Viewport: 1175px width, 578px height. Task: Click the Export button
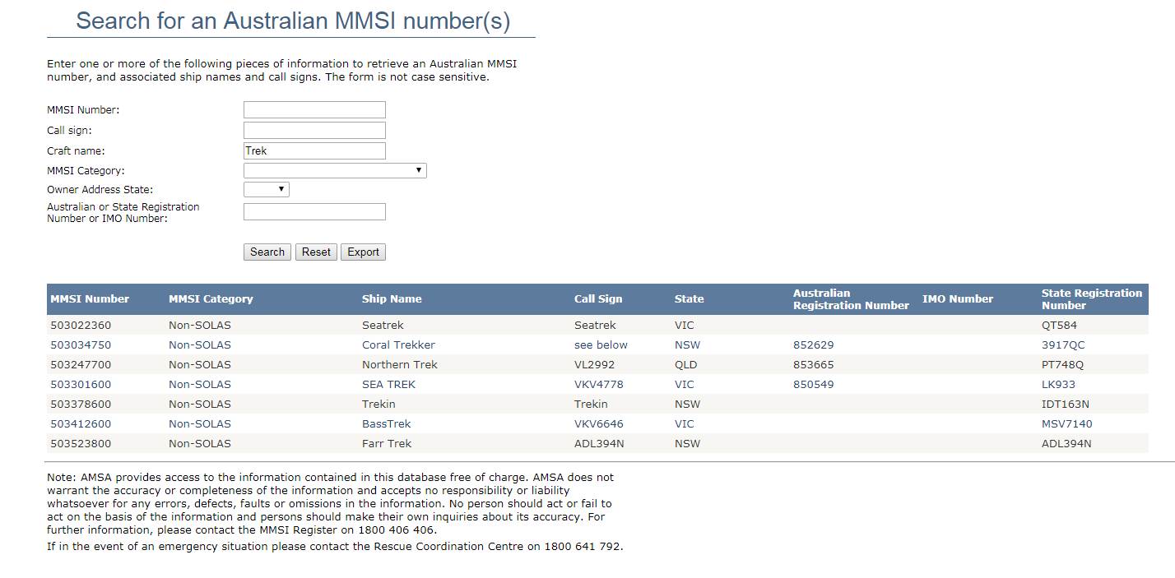[363, 252]
